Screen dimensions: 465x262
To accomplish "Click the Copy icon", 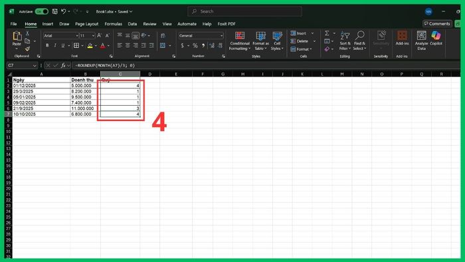I will [x=27, y=41].
